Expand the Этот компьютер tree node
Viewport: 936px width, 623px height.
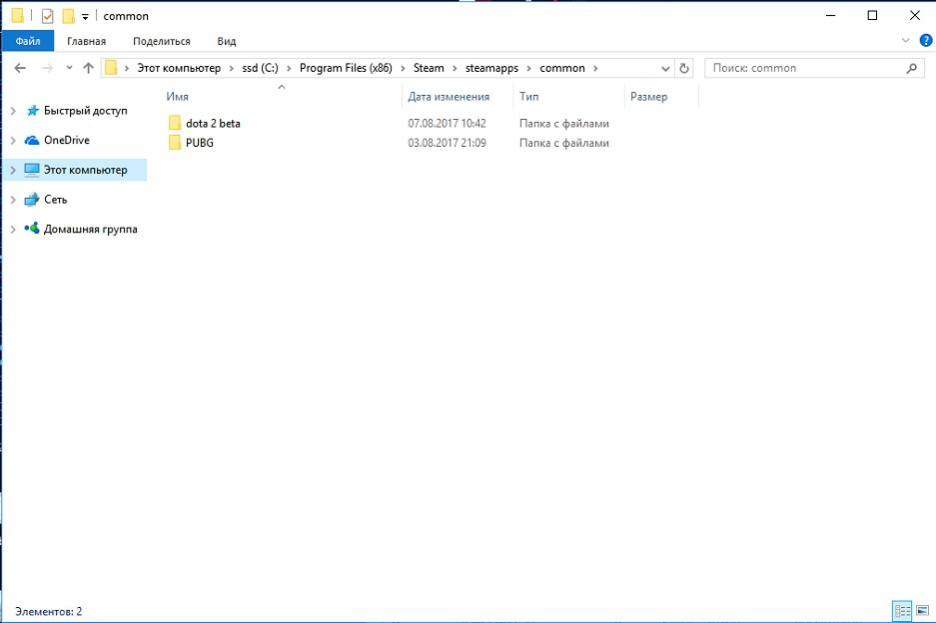[13, 170]
